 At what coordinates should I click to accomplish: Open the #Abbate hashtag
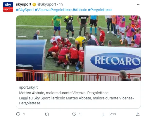80,10
